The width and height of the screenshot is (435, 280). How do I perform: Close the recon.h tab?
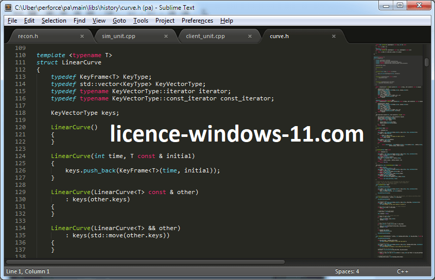coord(82,37)
